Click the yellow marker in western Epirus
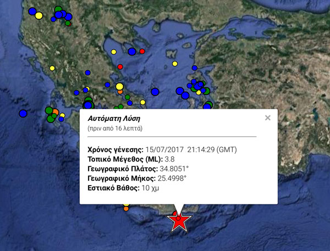 coord(52,68)
